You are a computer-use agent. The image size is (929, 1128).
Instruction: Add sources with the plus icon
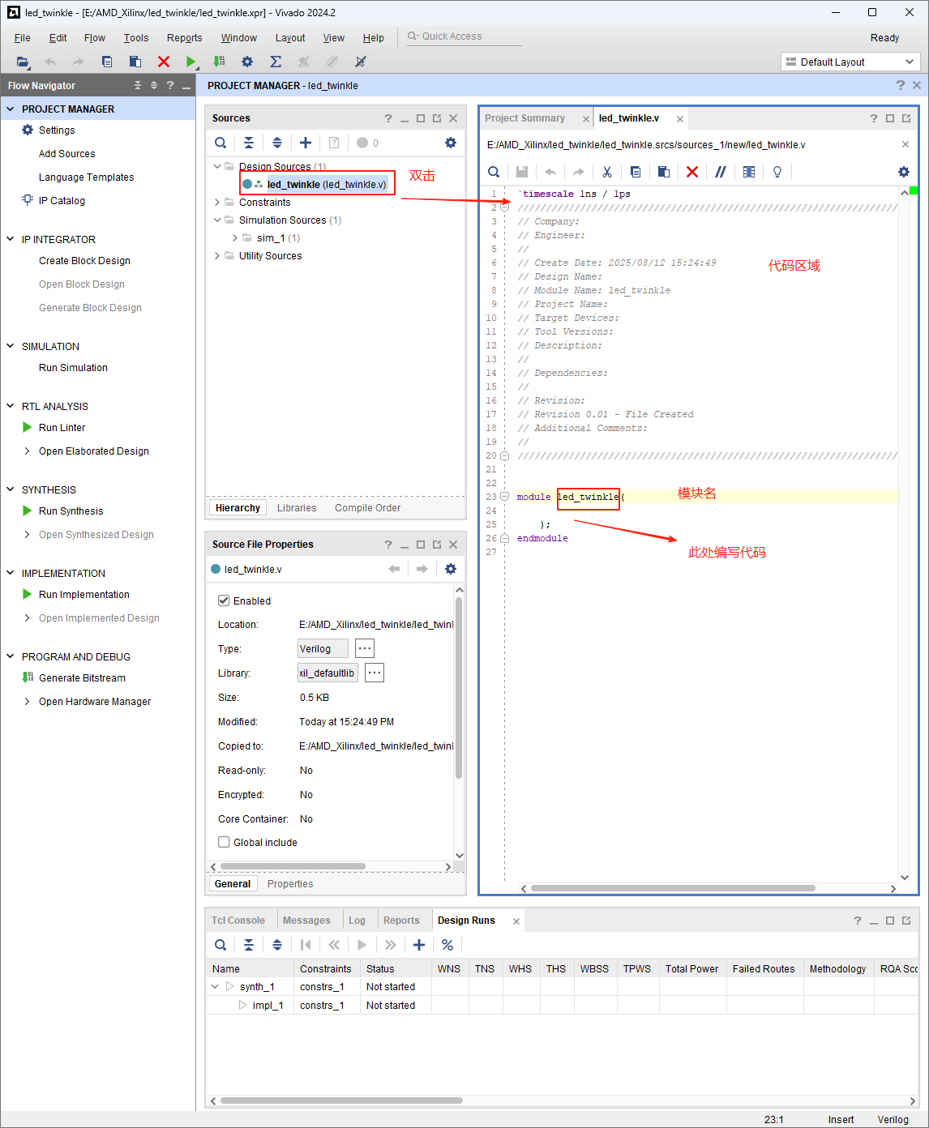pos(306,143)
